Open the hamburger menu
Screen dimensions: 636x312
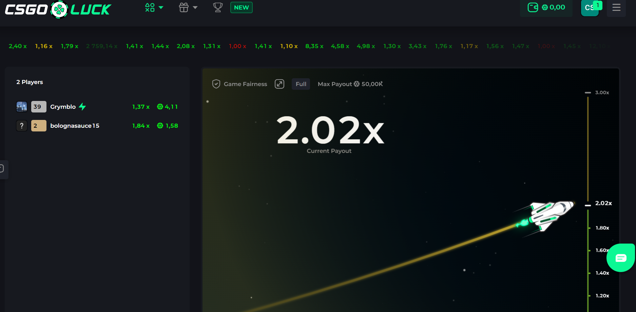[x=616, y=7]
